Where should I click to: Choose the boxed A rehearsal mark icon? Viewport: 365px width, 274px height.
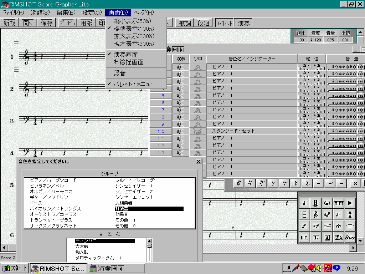coord(327,238)
